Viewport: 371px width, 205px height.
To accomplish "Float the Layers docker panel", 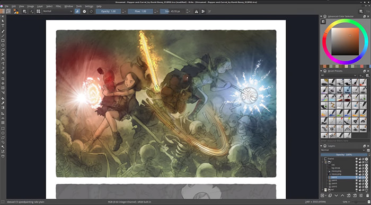I will coord(365,146).
